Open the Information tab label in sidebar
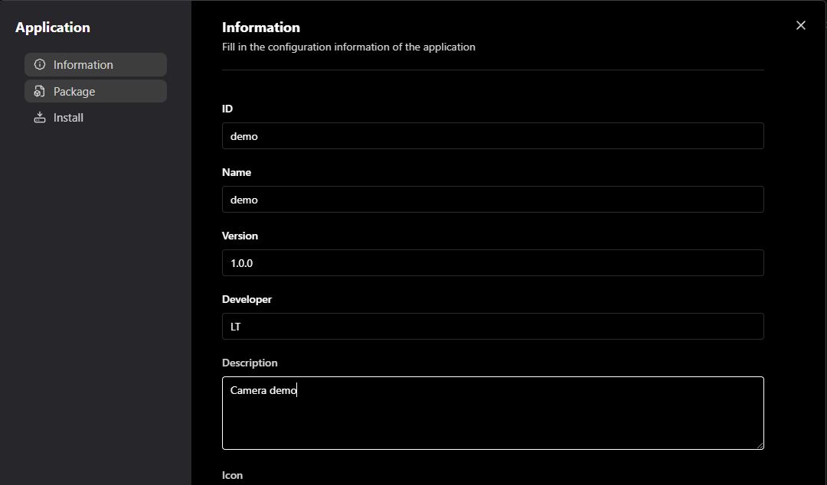This screenshot has height=485, width=827. (x=83, y=64)
